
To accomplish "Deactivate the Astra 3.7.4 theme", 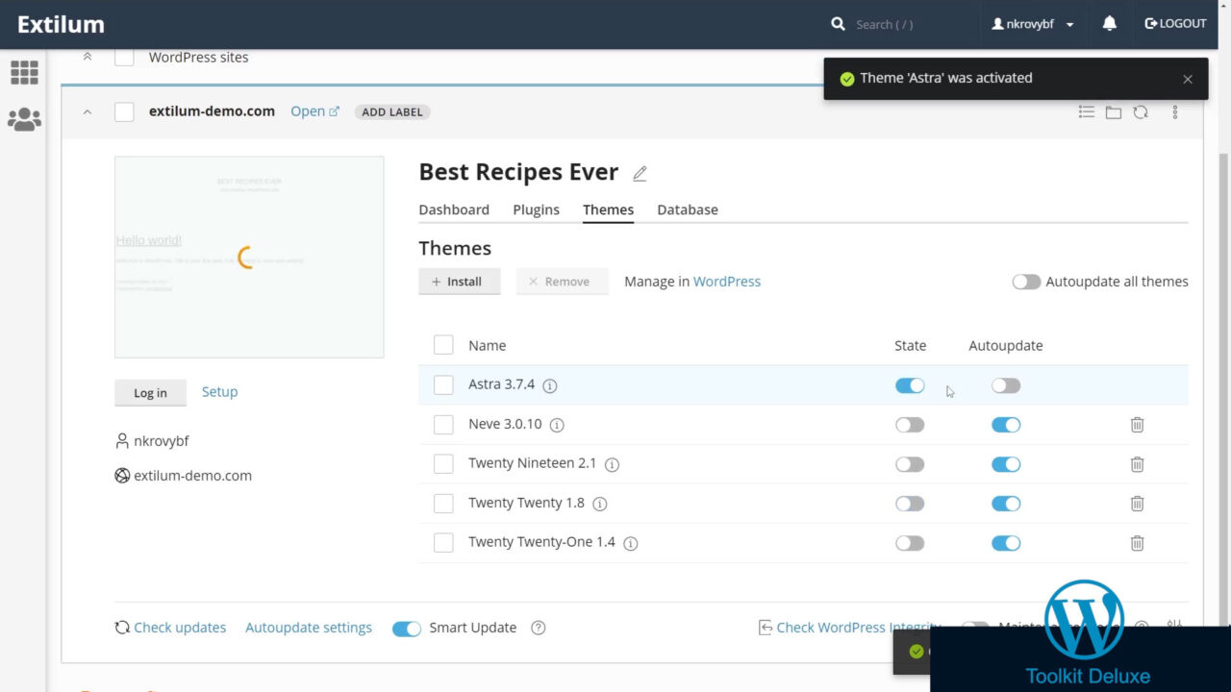I will pos(910,384).
